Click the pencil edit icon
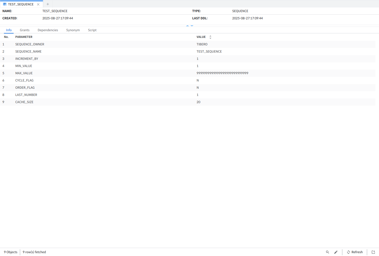The width and height of the screenshot is (379, 256). (336, 252)
